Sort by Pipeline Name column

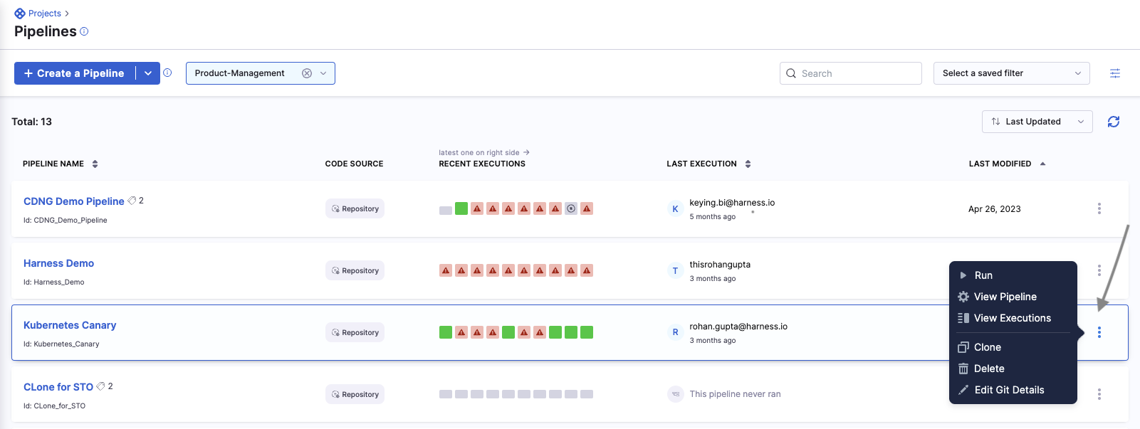click(95, 164)
